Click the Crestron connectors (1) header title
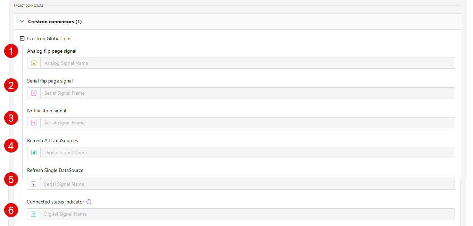This screenshot has height=226, width=473. point(55,21)
